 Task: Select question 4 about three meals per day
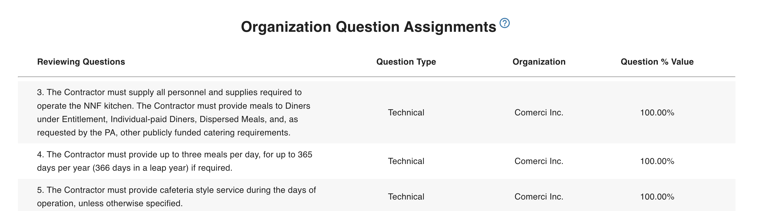(175, 161)
